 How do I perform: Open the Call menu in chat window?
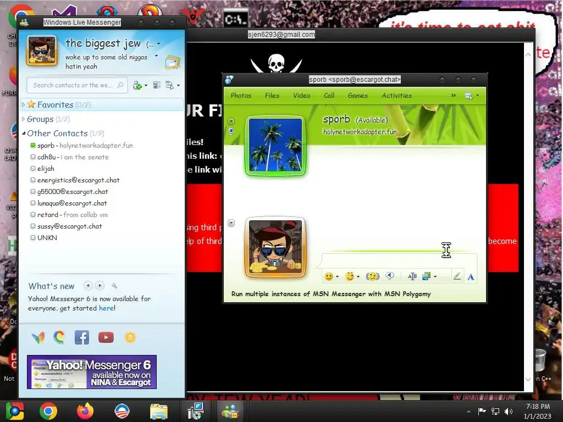pos(329,96)
